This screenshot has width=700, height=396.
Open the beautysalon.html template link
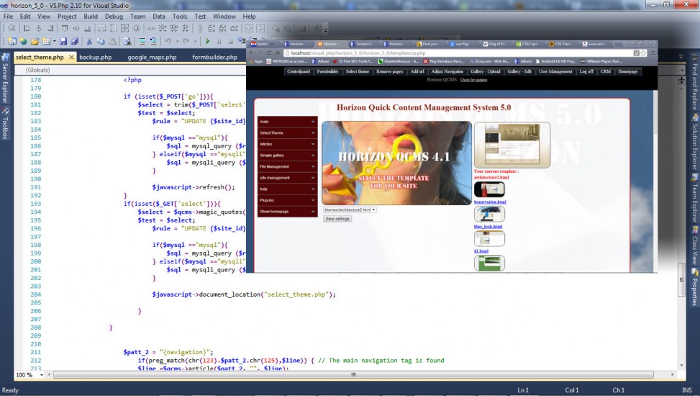490,202
